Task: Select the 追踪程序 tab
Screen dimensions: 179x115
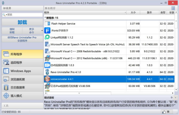Action: [x=22, y=63]
